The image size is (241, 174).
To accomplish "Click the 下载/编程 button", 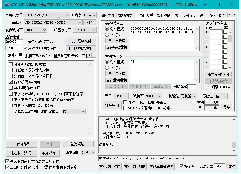I will click(21, 144).
